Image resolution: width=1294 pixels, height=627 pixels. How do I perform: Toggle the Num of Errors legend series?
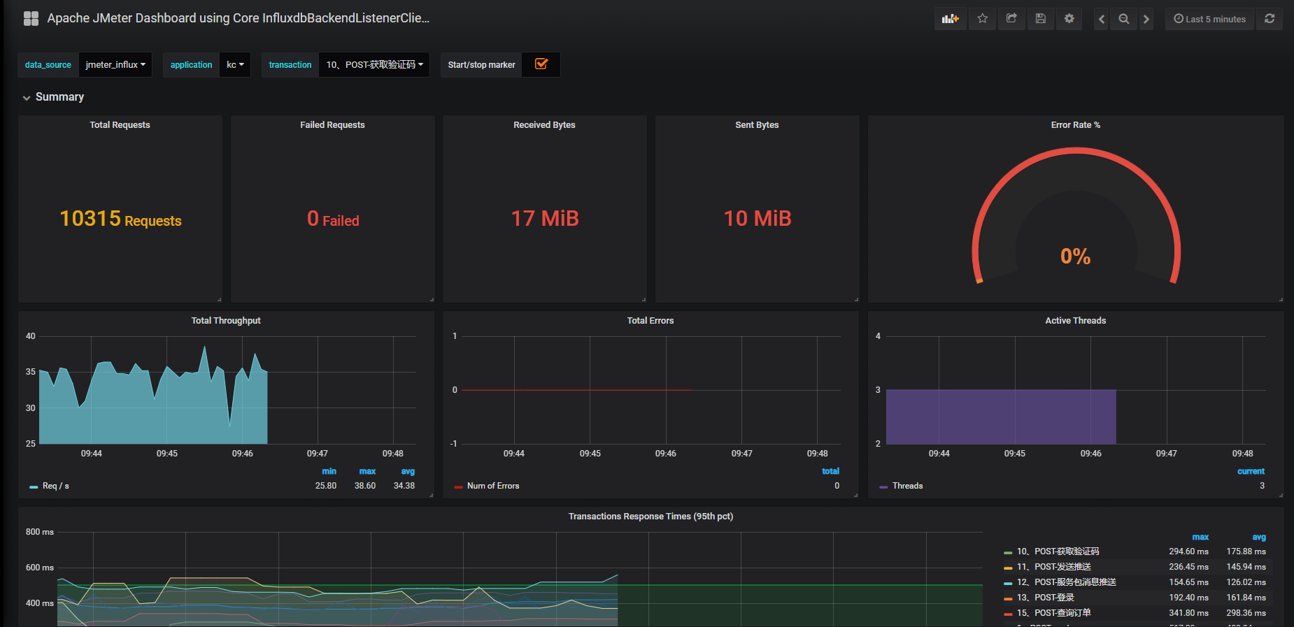[x=493, y=486]
